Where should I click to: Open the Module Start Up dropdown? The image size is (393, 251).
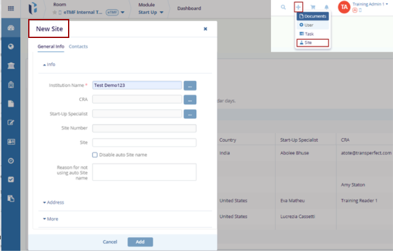pyautogui.click(x=151, y=12)
